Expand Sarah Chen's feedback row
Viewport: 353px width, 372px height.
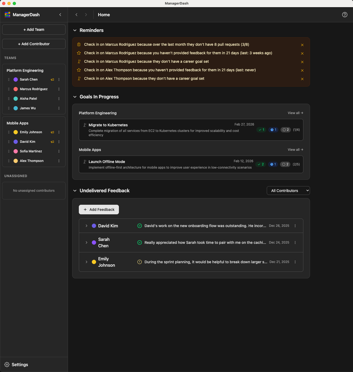coord(86,242)
